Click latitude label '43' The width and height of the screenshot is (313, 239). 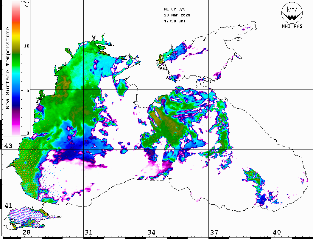click(8, 146)
